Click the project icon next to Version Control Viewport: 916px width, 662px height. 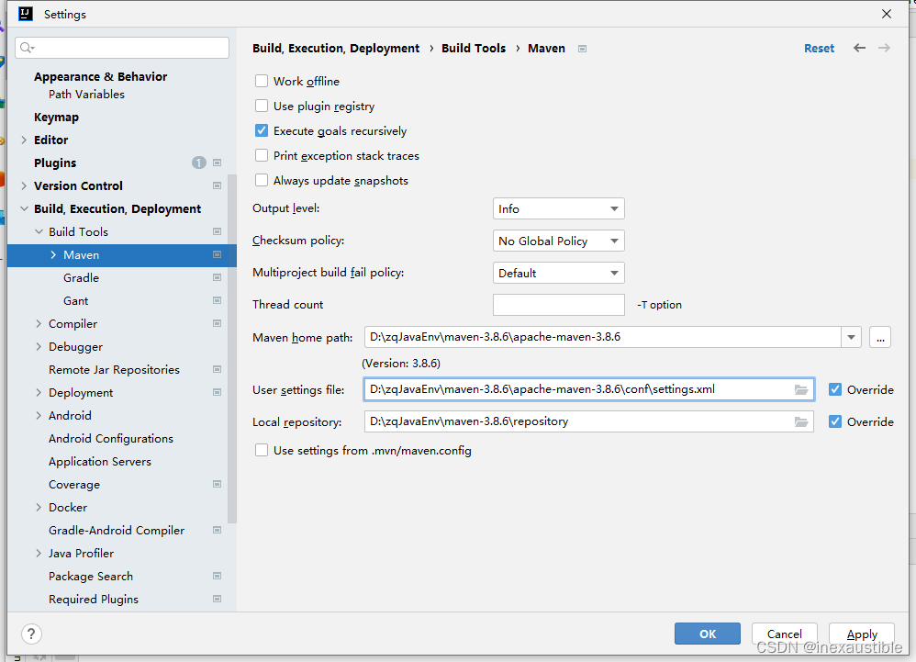click(218, 185)
